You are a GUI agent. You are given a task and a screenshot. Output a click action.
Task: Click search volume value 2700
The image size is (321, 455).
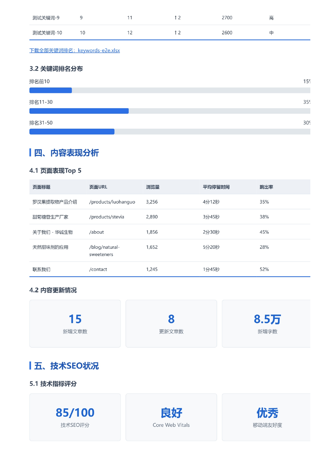point(227,18)
